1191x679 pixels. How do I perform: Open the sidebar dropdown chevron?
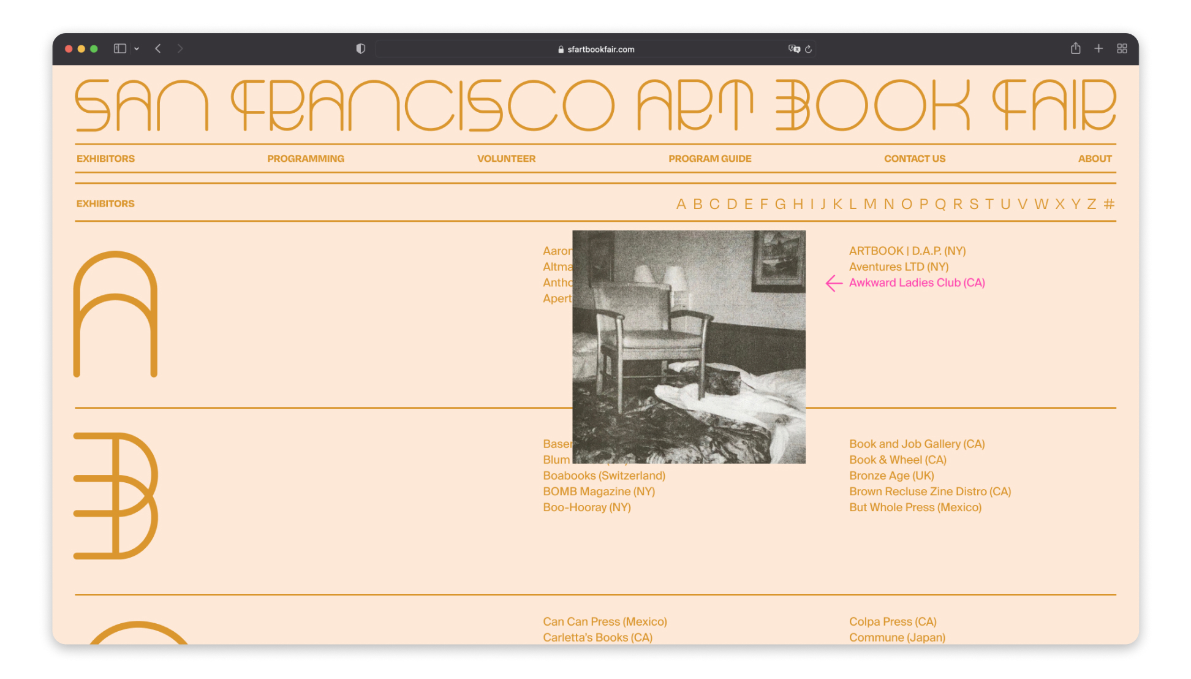tap(137, 49)
